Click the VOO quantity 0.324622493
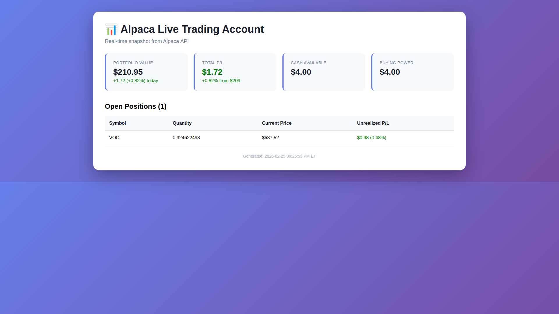The width and height of the screenshot is (559, 314). coord(186,138)
